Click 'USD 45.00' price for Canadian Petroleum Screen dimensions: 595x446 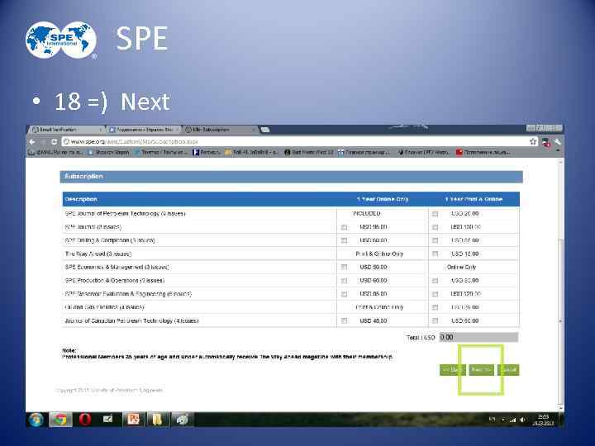(374, 320)
